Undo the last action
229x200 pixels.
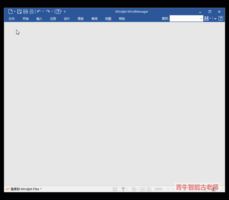(39, 12)
